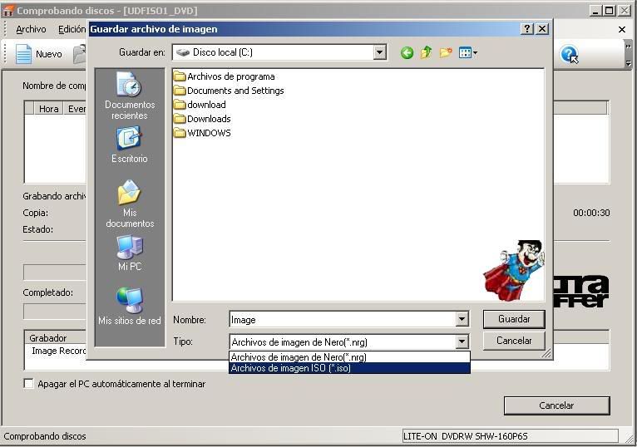Toggle Apagar el PC automáticamente al terminar
The height and width of the screenshot is (447, 637).
click(28, 384)
